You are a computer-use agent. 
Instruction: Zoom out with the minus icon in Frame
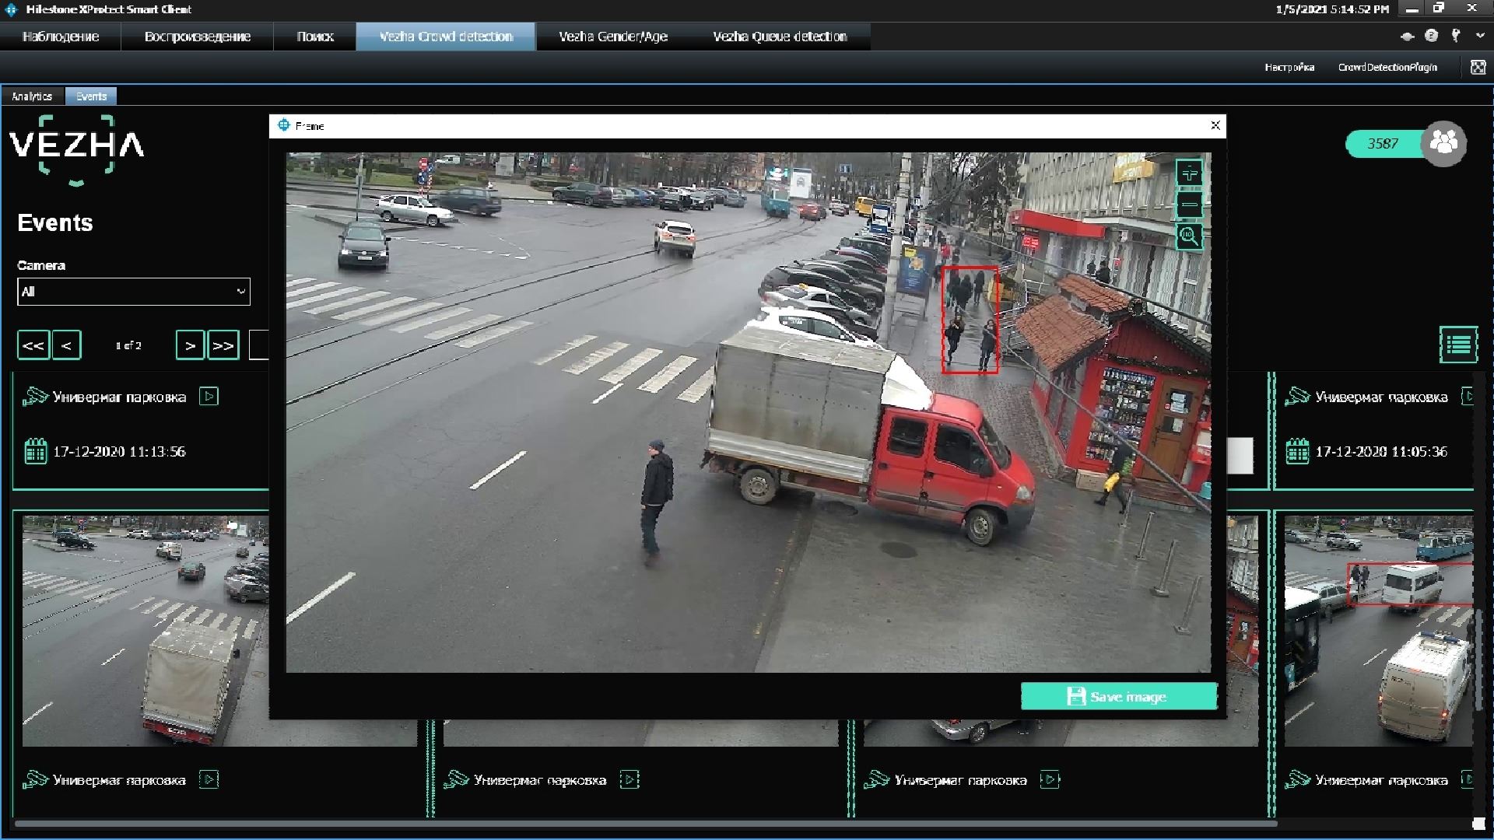click(1189, 205)
